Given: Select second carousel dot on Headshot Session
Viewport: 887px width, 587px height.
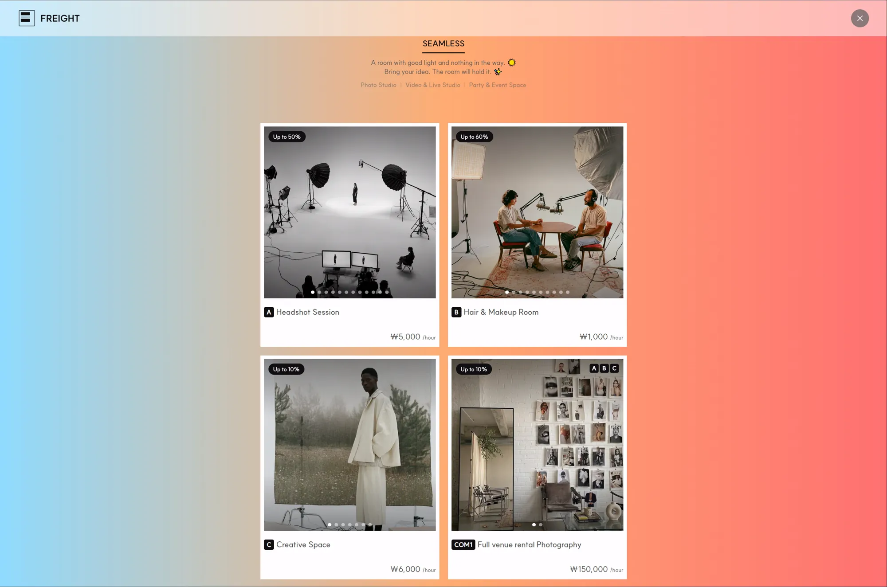Looking at the screenshot, I should (x=319, y=292).
